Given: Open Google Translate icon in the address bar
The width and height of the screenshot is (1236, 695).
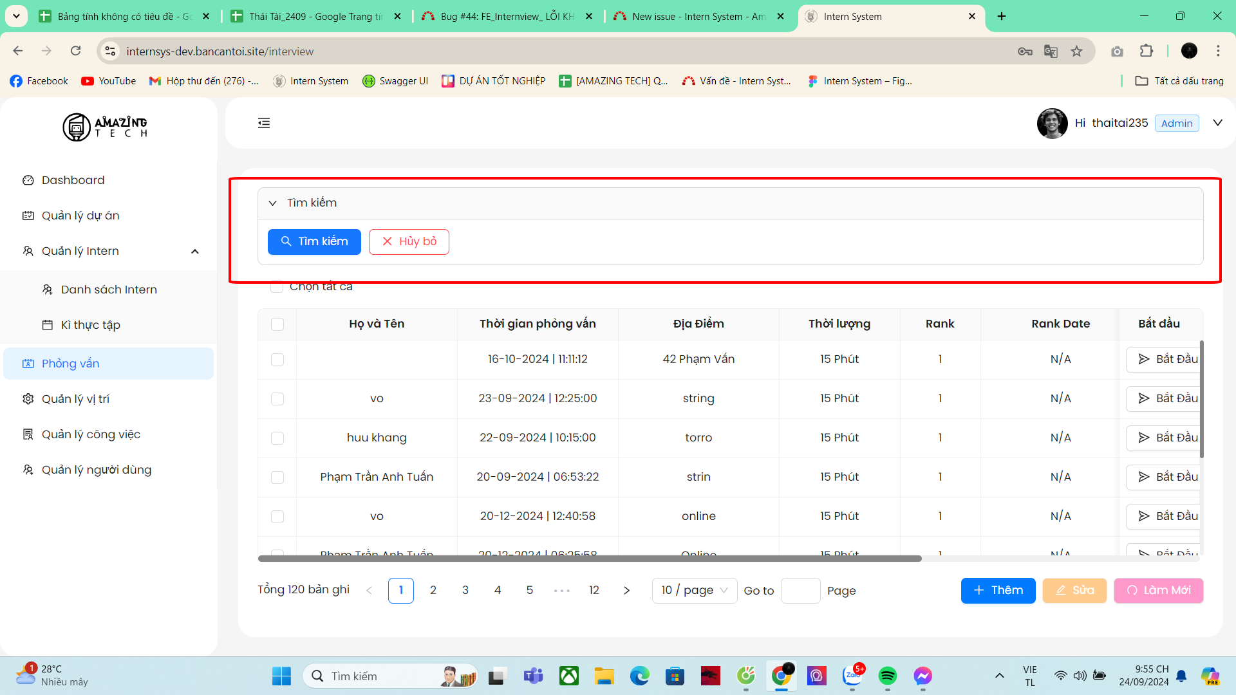Looking at the screenshot, I should [1051, 51].
